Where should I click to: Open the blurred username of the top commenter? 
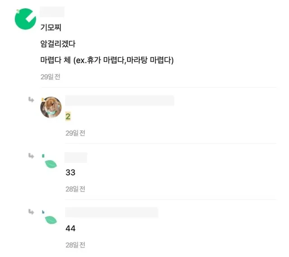[52, 12]
